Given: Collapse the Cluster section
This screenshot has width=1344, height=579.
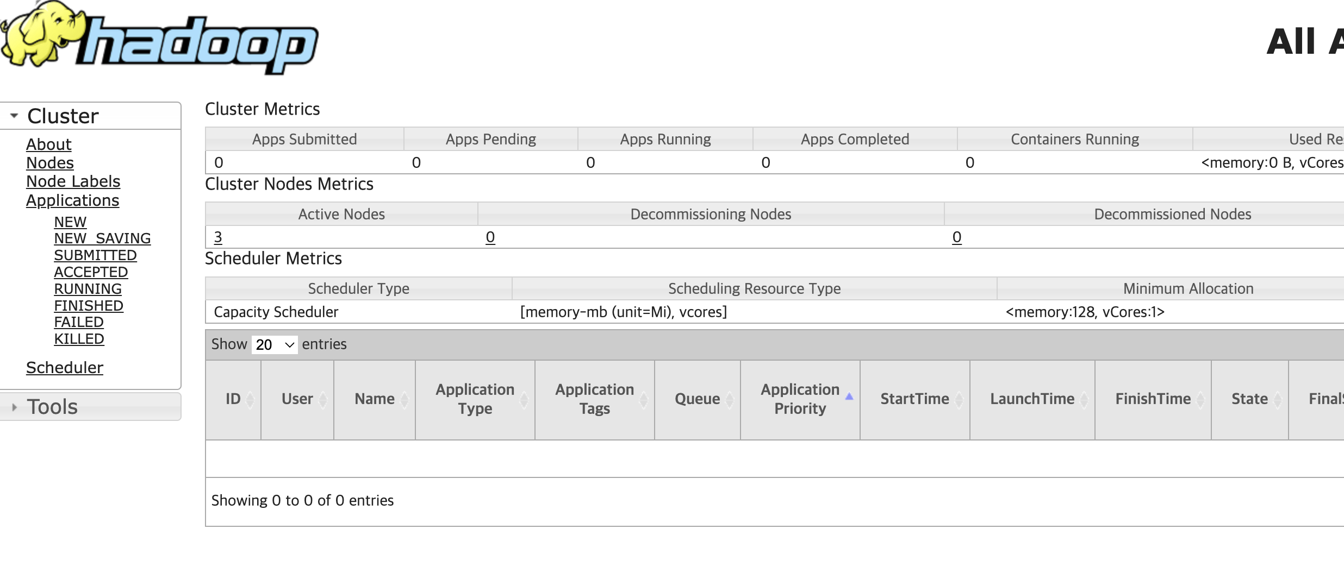Looking at the screenshot, I should [13, 115].
